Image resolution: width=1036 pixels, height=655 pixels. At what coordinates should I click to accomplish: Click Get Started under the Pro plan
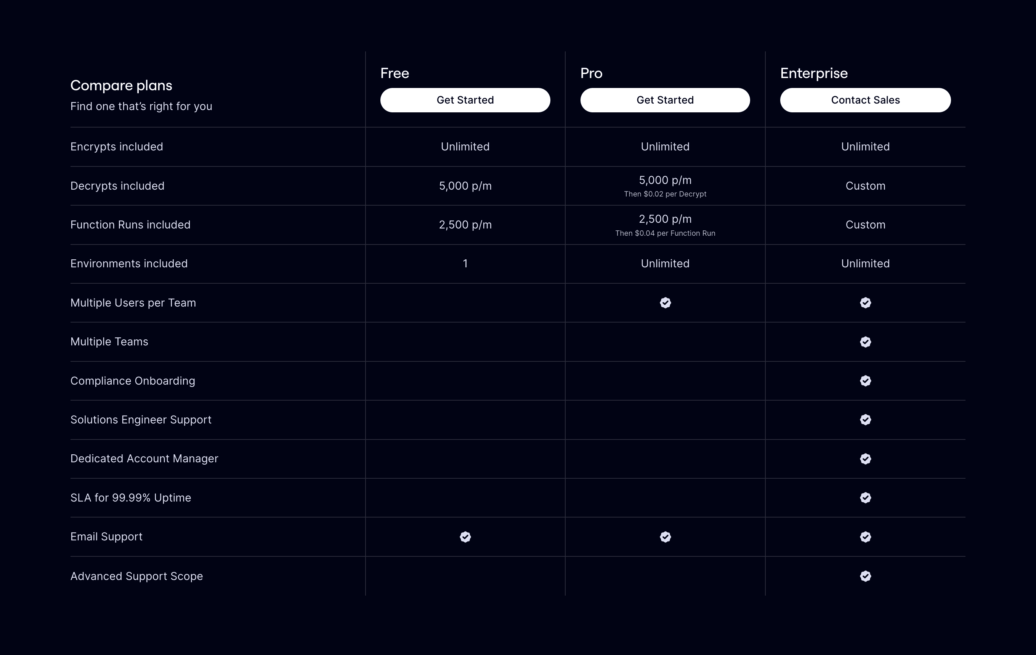(665, 100)
